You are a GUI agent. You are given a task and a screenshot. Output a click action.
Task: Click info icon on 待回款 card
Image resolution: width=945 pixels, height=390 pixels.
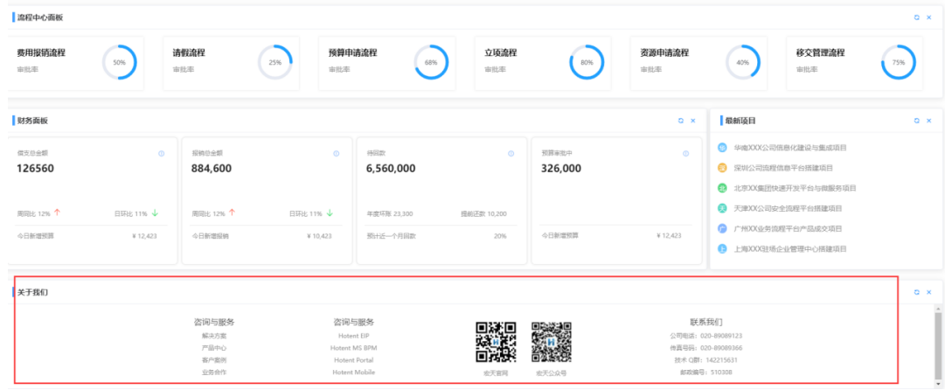[511, 154]
